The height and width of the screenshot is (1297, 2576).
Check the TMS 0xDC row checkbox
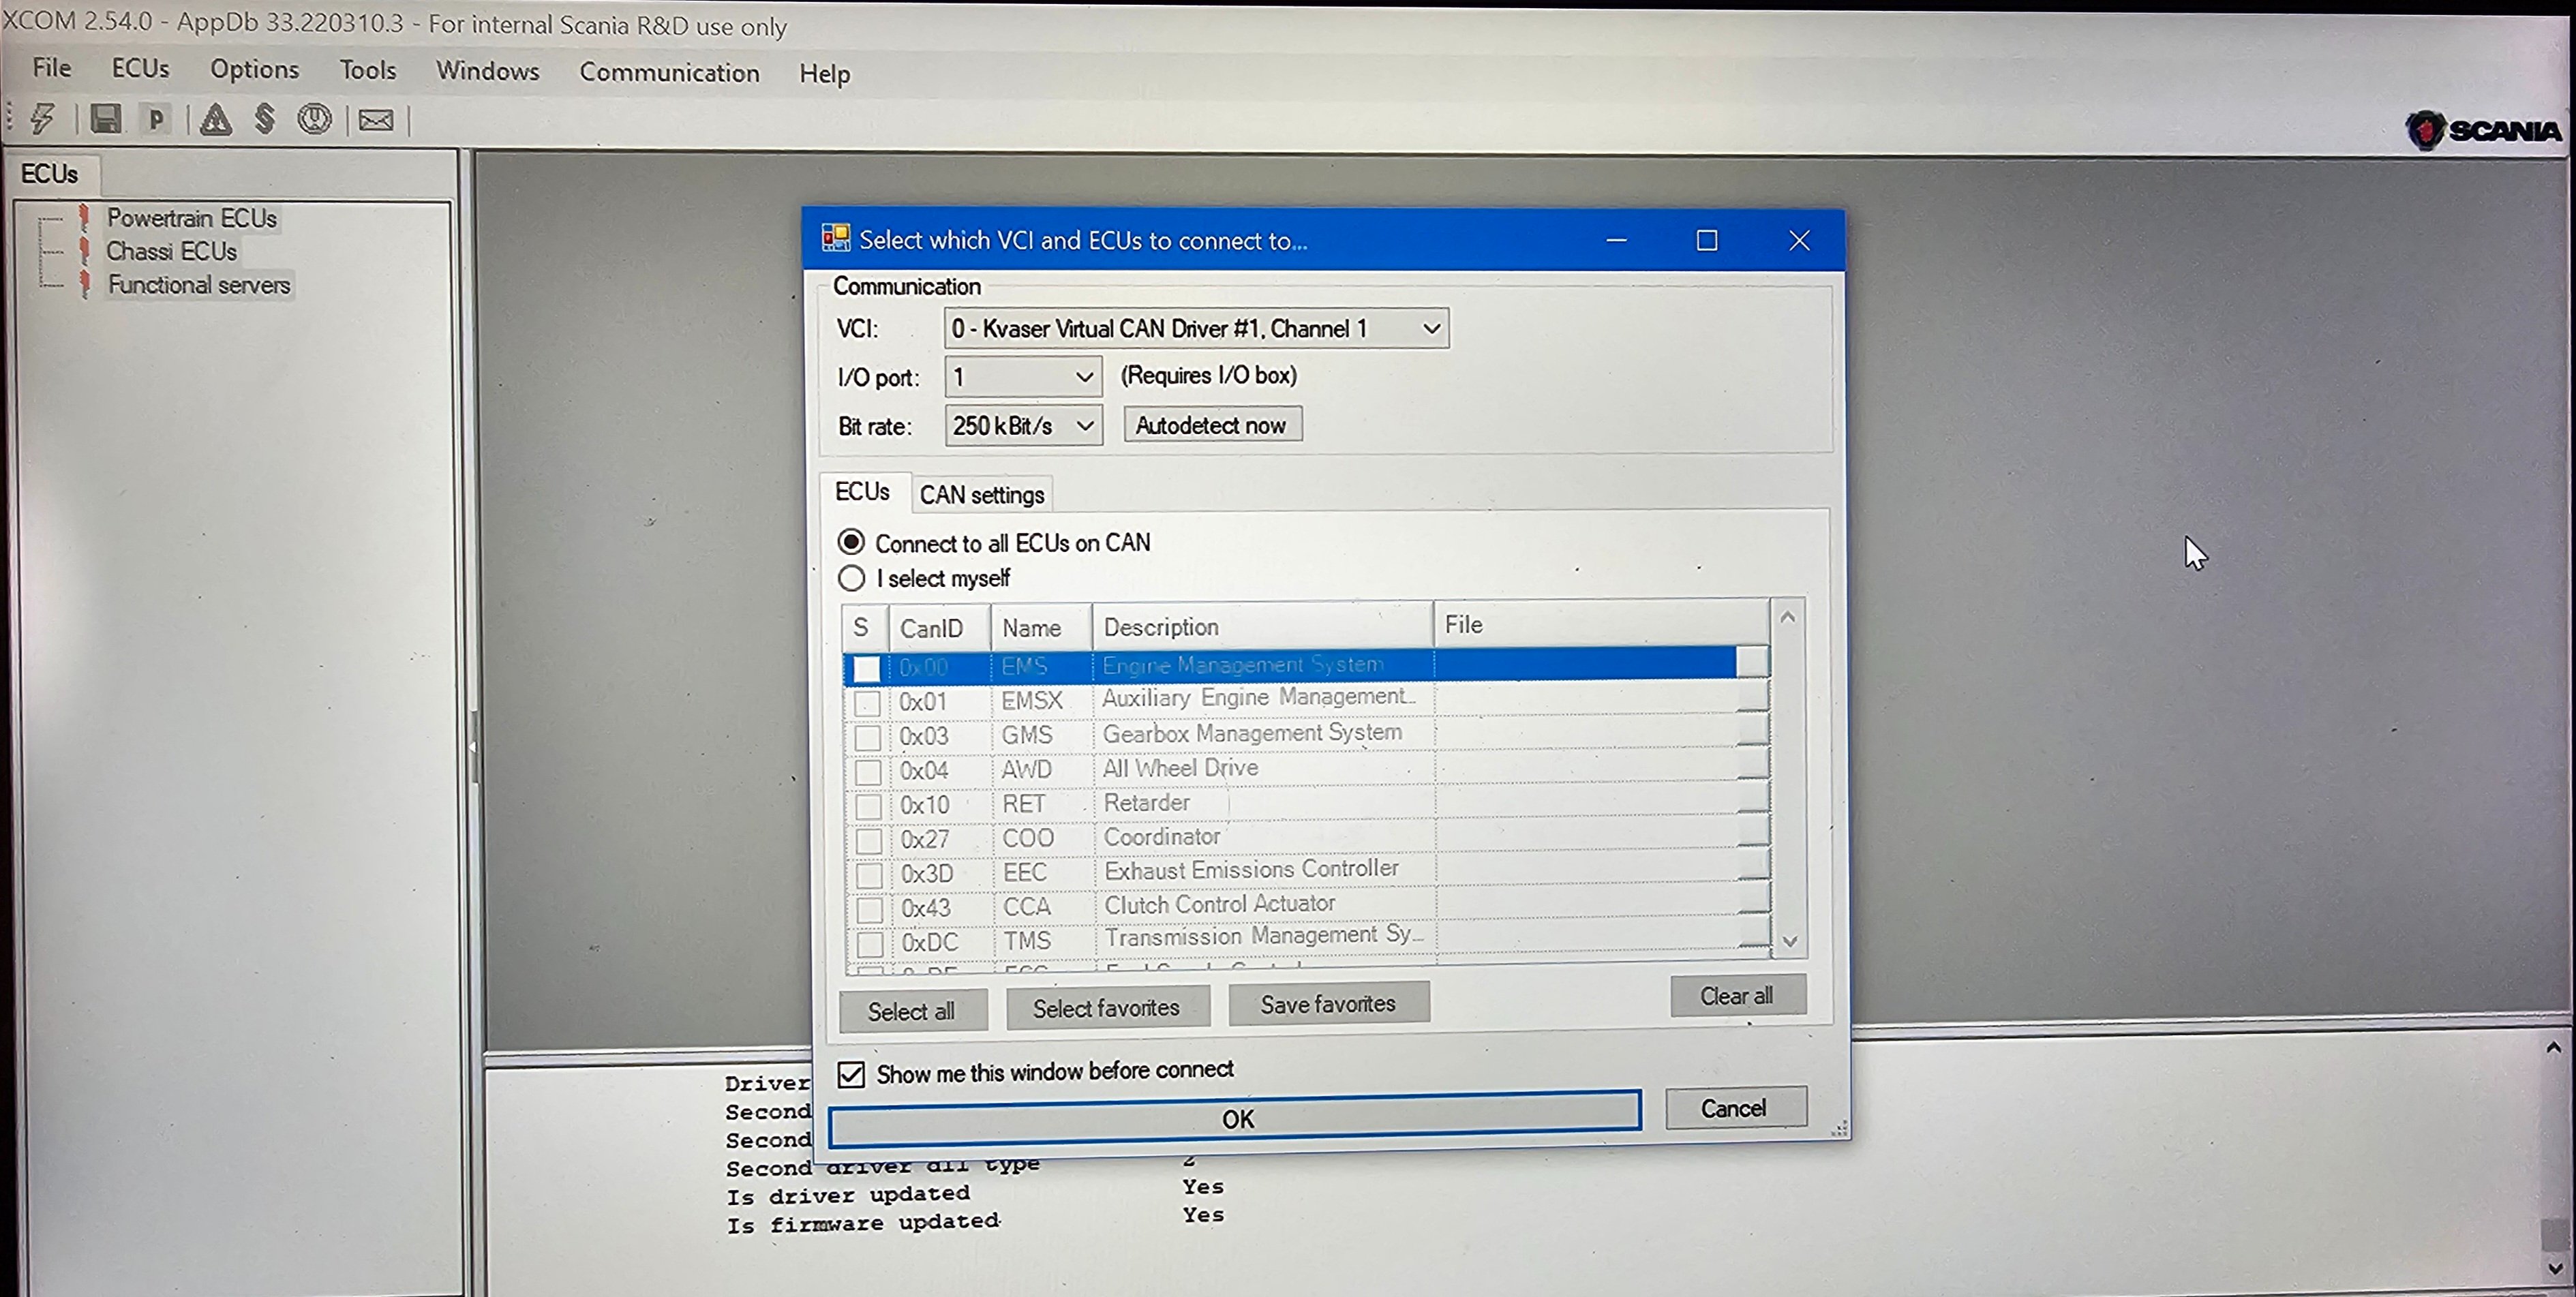pyautogui.click(x=871, y=943)
